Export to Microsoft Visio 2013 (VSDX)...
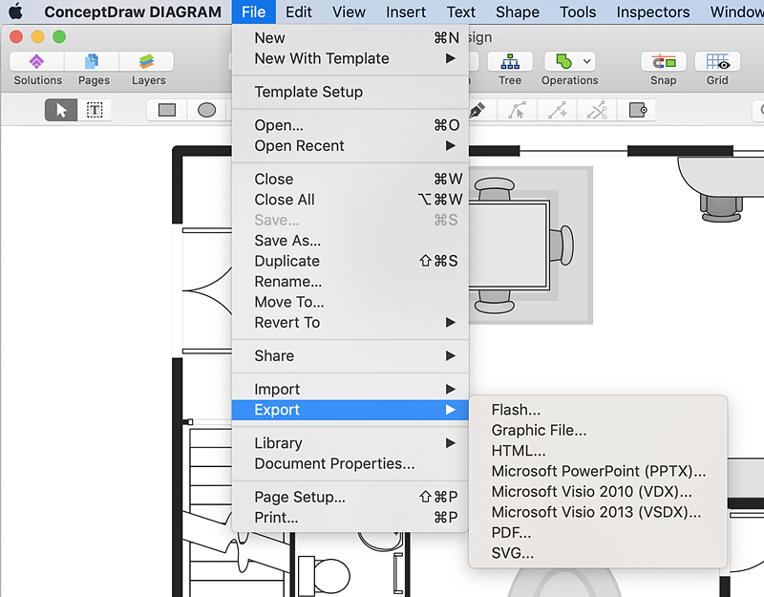The image size is (764, 597). point(598,512)
